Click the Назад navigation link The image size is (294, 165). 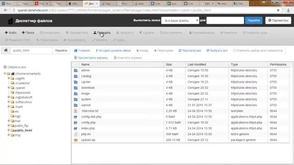[x=142, y=50]
